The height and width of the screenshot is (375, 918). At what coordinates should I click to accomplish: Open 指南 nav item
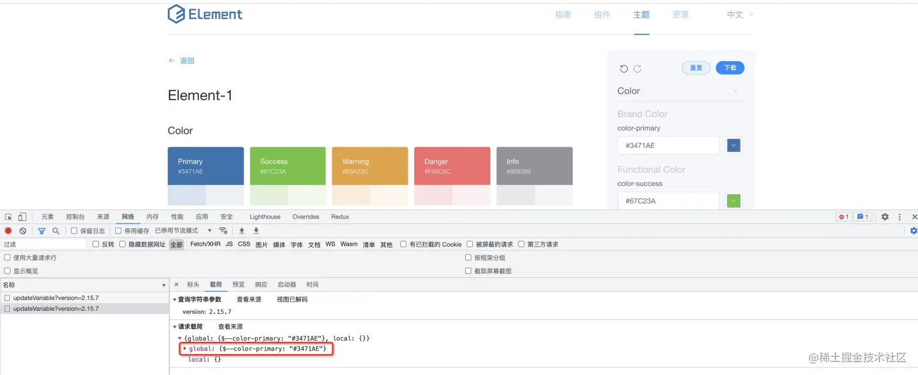(563, 15)
